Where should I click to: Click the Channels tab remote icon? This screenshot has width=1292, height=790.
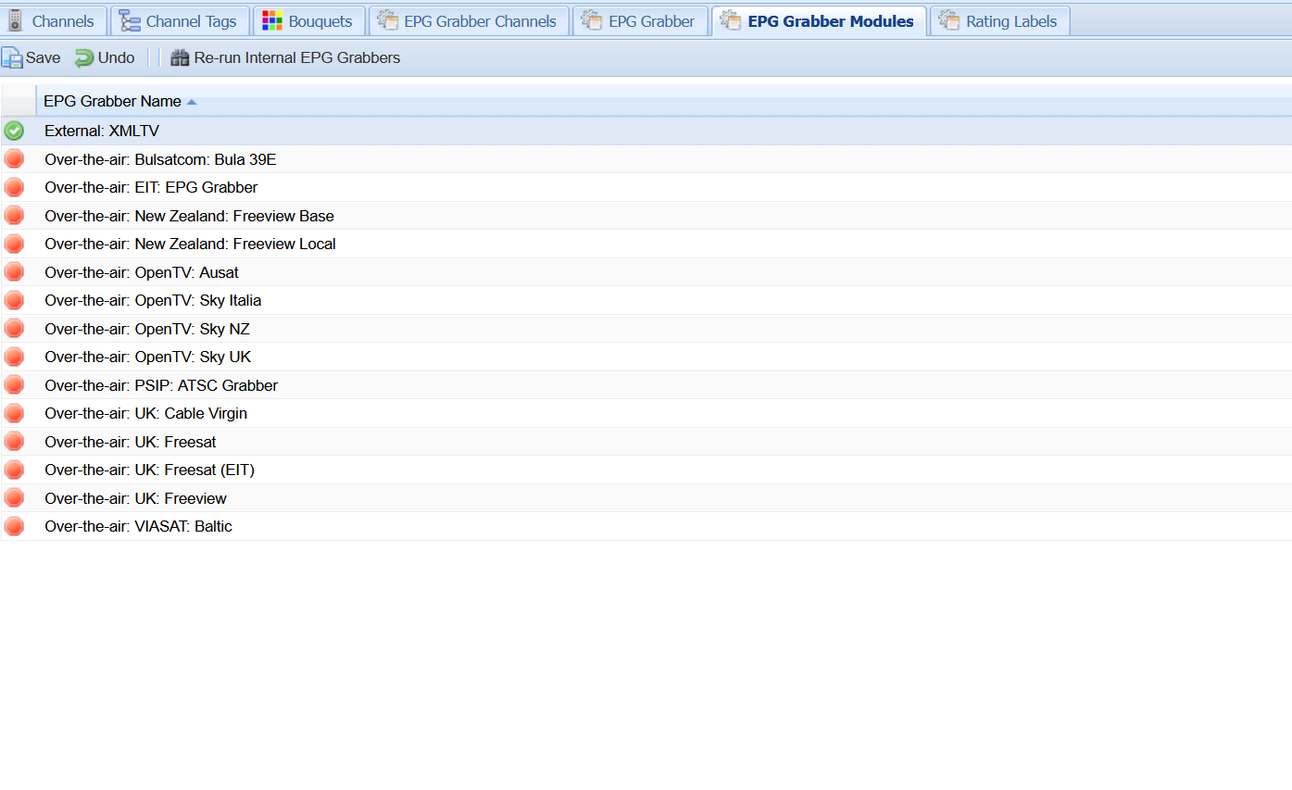(x=15, y=20)
